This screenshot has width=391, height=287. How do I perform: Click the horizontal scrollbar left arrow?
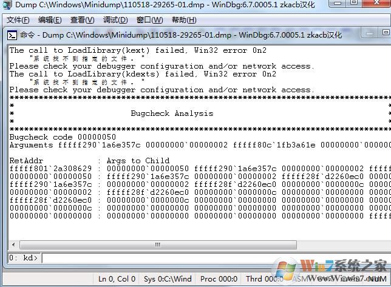[x=13, y=245]
